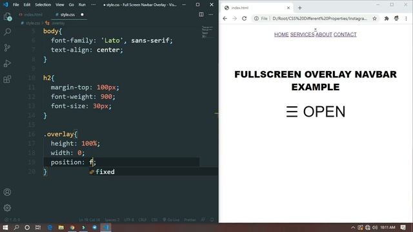Click the Ln, Col cursor position indicator

[90, 220]
